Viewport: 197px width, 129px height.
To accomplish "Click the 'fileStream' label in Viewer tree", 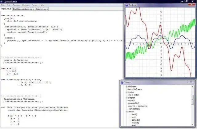I will point(132,87).
